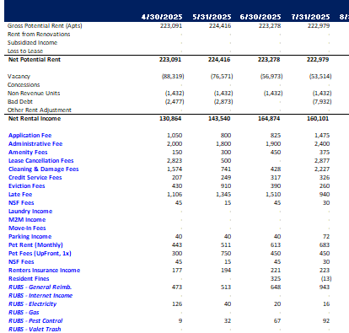Select the 6/30/2025 column header
The width and height of the screenshot is (349, 333).
[260, 17]
